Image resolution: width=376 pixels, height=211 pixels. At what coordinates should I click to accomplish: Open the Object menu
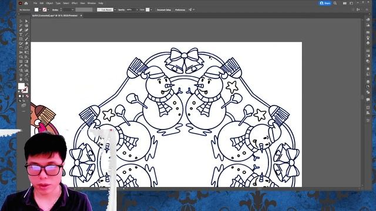click(x=49, y=4)
